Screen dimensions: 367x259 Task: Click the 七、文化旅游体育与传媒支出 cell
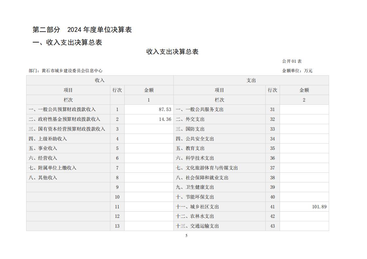coord(207,168)
